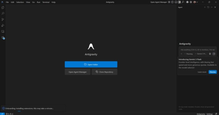
Task: Click the Chrome browser icon in title bar
Action: (x=187, y=2)
